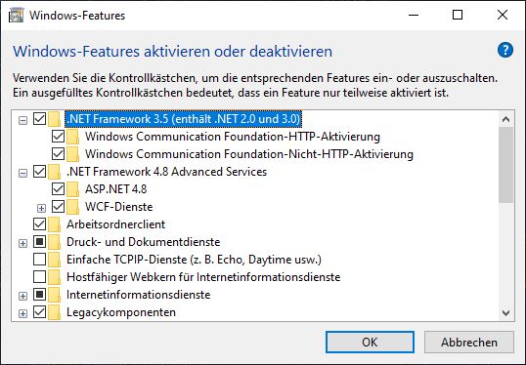
Task: Click the folder icon next to Druck- und Dokumentdienste
Action: coord(54,242)
